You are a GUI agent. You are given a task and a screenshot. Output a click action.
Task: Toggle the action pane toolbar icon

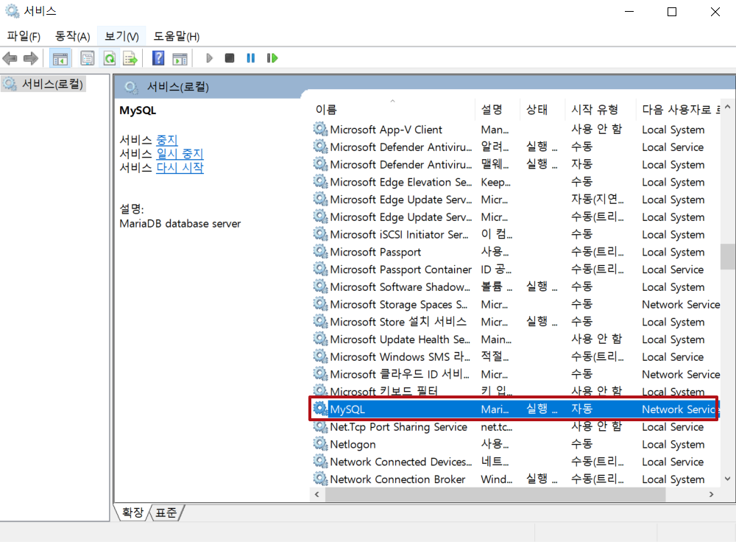click(x=180, y=59)
